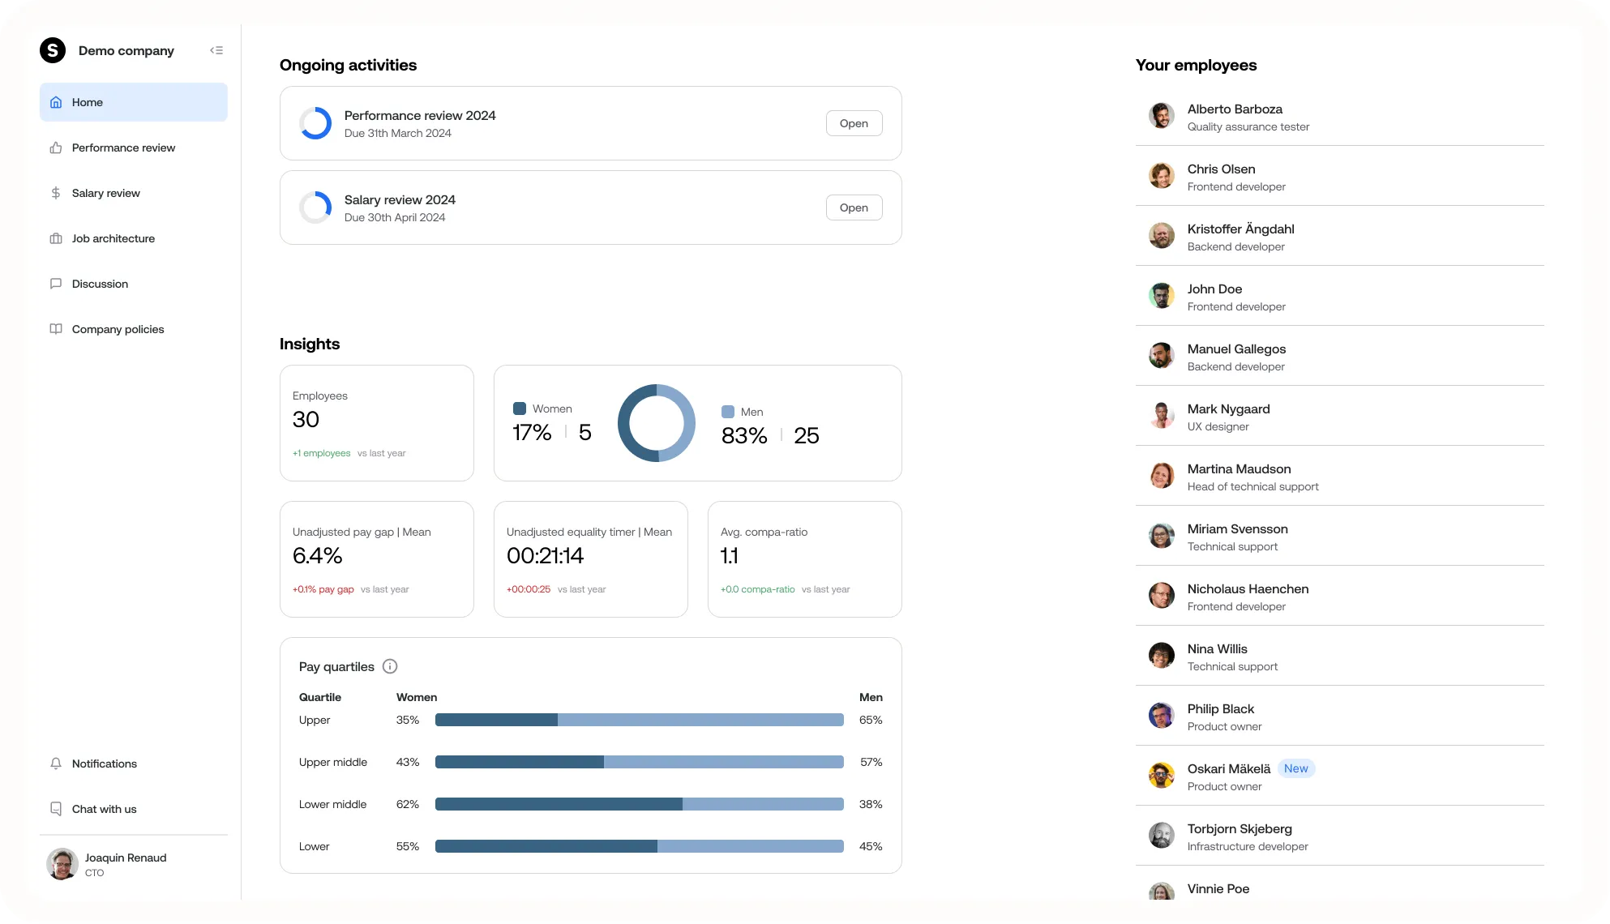
Task: Open Joaquin Renaud profile avatar
Action: (x=62, y=864)
